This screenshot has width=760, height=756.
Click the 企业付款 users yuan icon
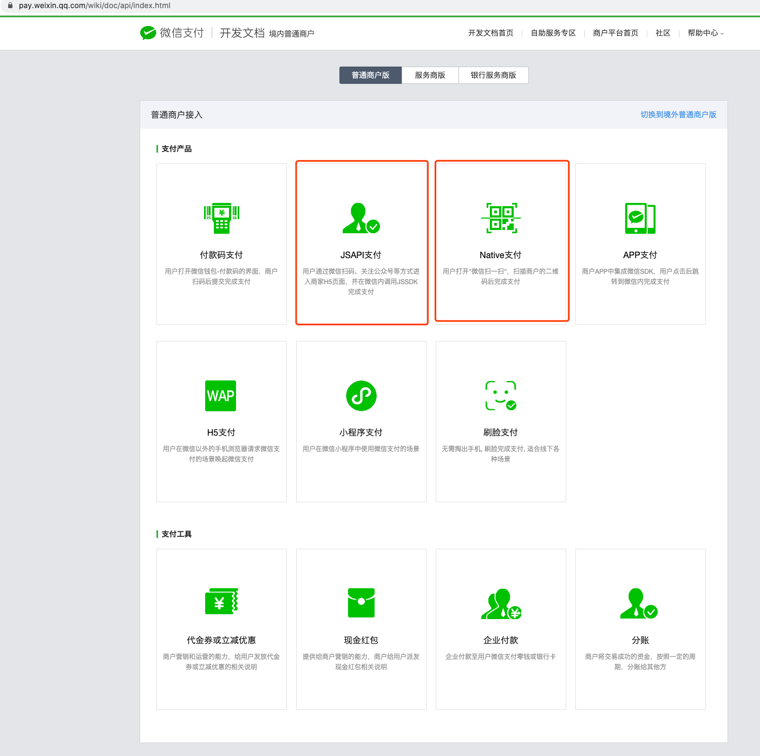501,604
